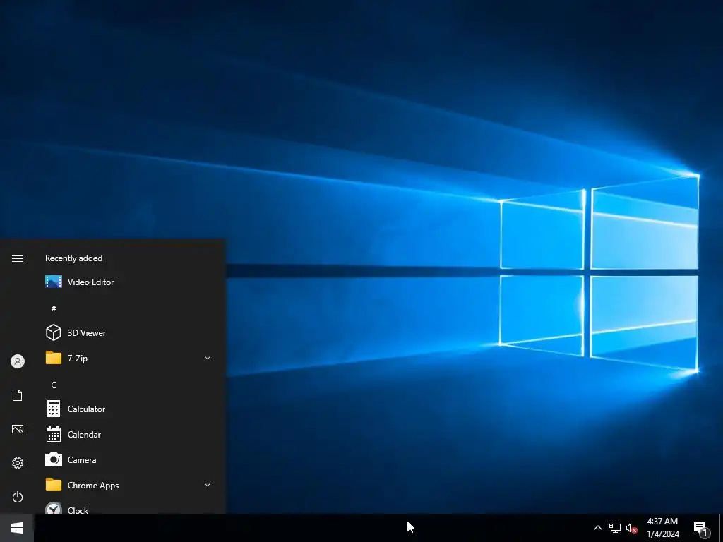Open the Action Center notifications icon
Image resolution: width=723 pixels, height=542 pixels.
point(701,528)
